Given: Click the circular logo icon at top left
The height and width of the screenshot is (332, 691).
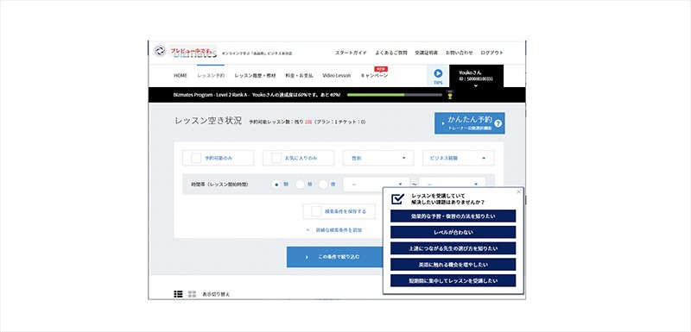Looking at the screenshot, I should (x=160, y=51).
